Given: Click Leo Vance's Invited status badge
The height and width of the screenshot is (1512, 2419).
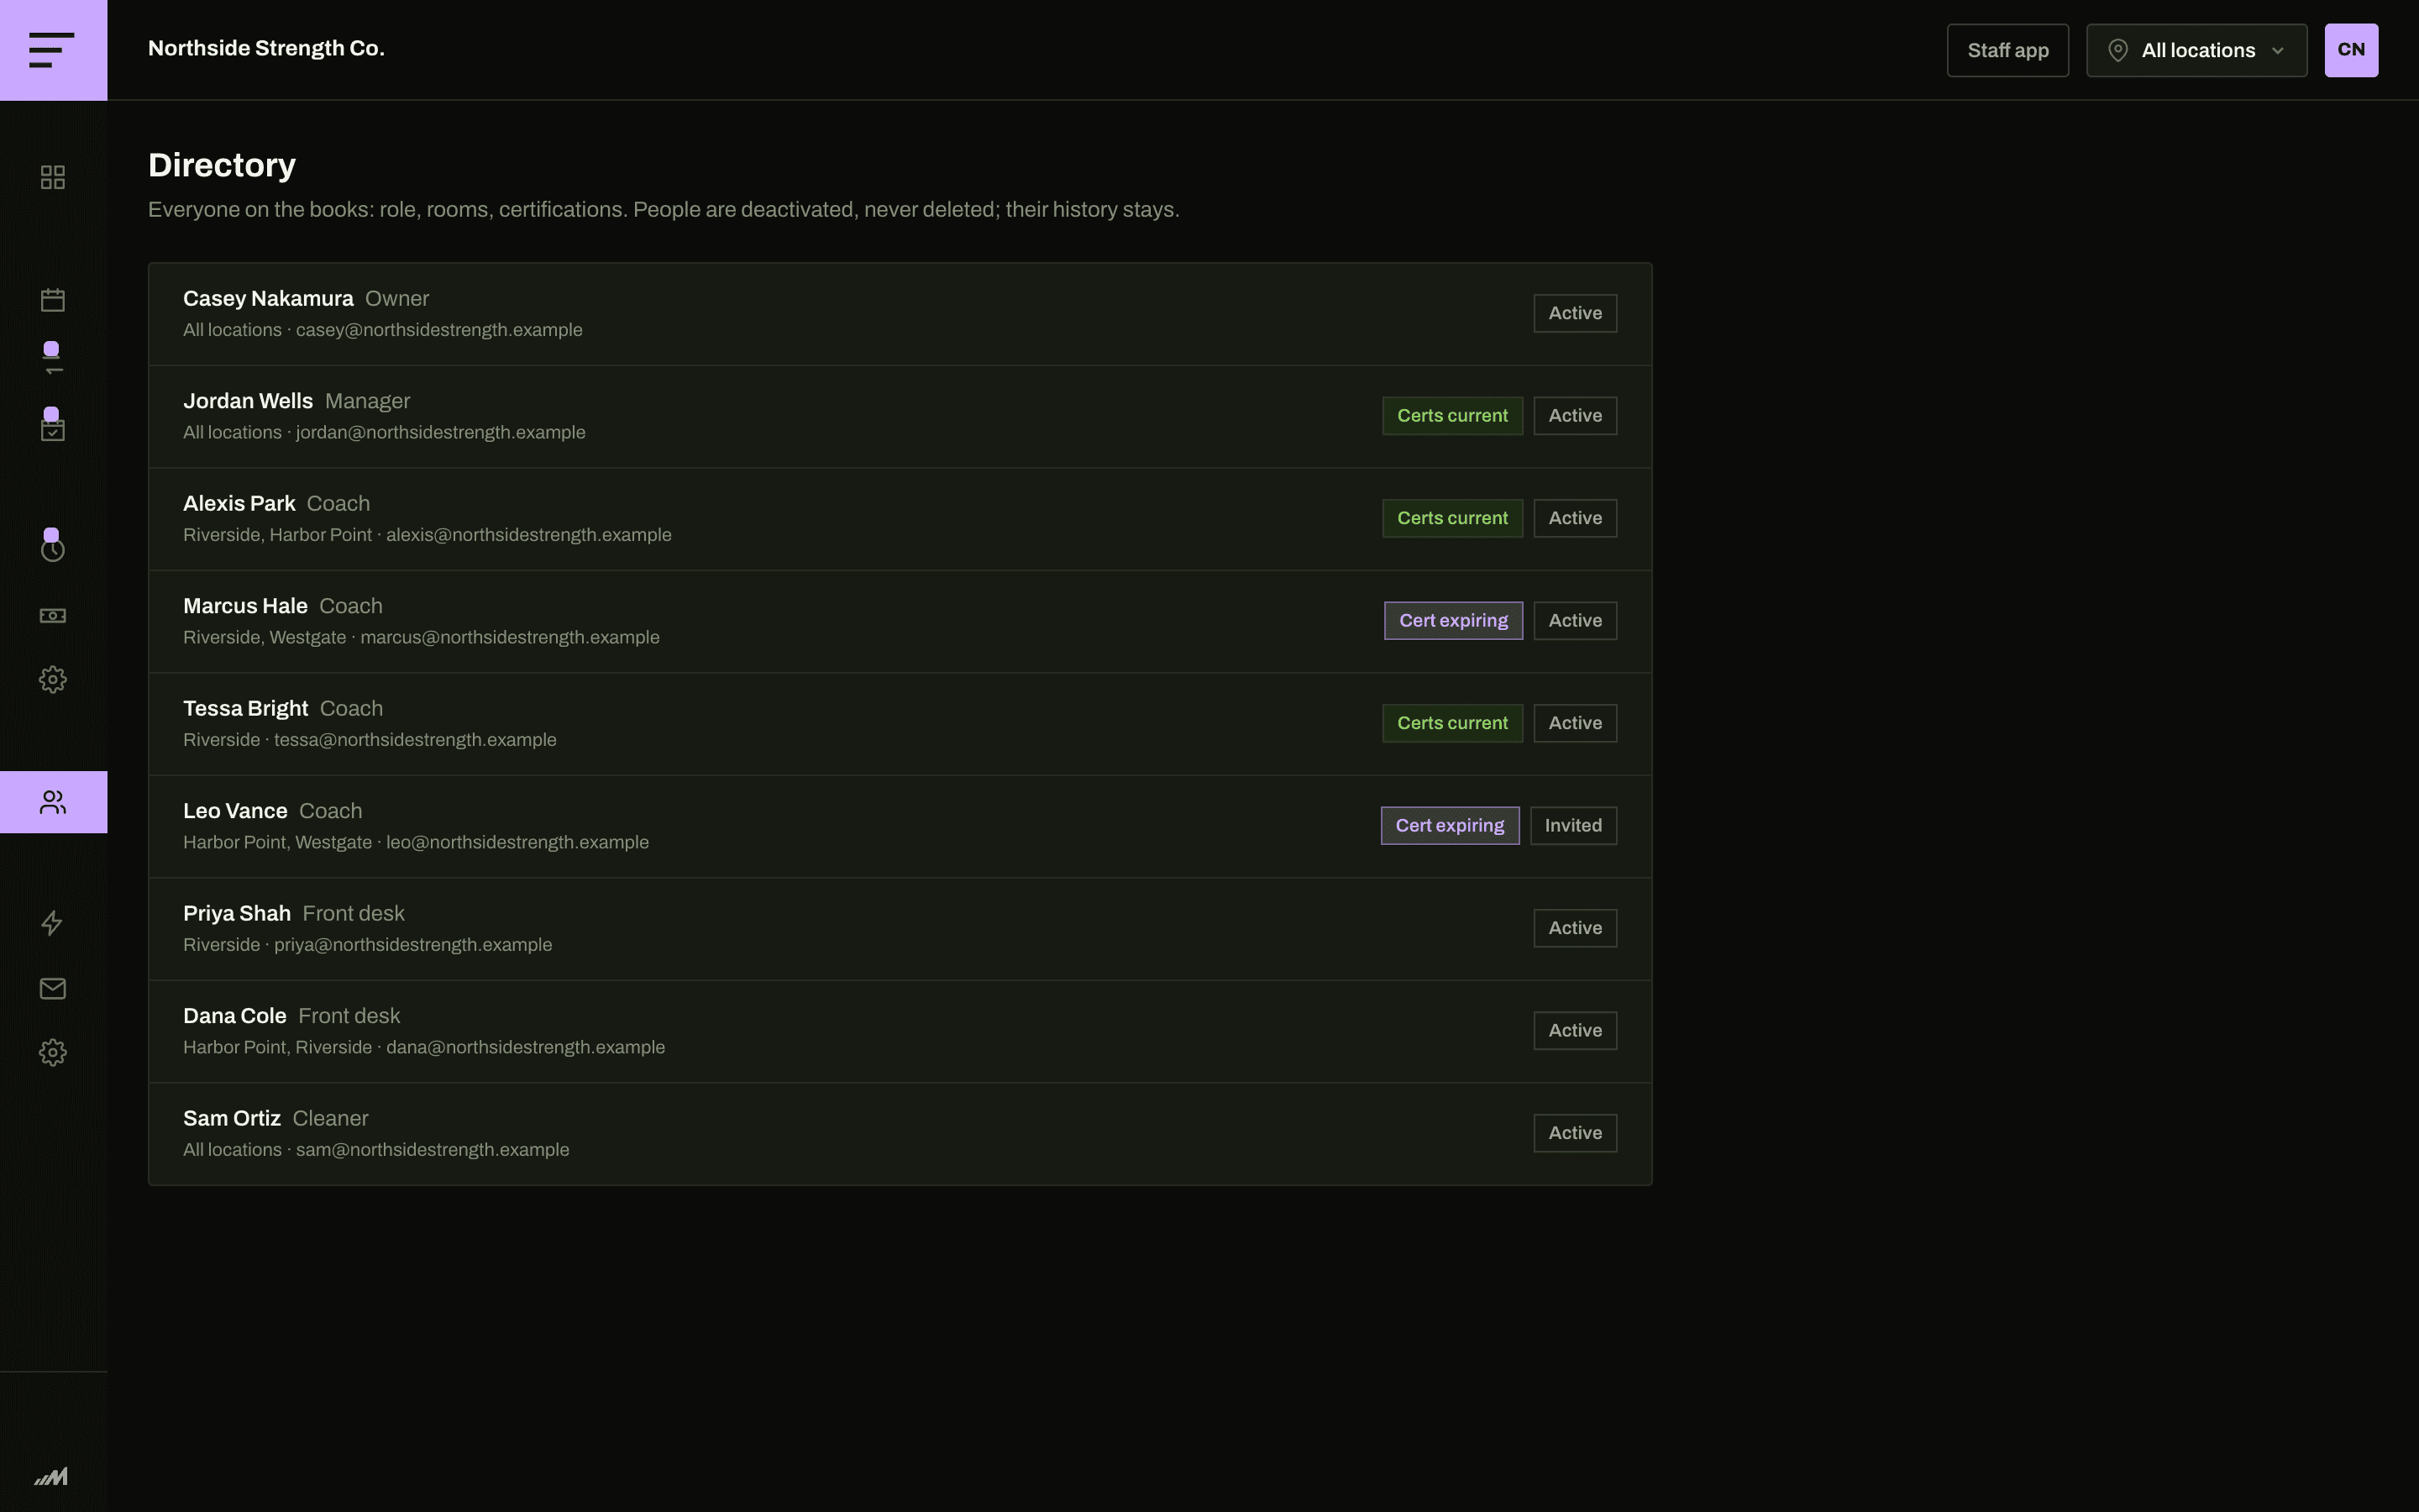Looking at the screenshot, I should (x=1573, y=826).
